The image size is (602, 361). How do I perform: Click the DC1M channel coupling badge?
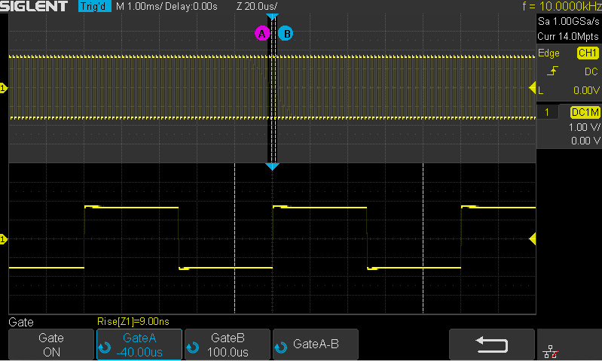click(x=585, y=112)
